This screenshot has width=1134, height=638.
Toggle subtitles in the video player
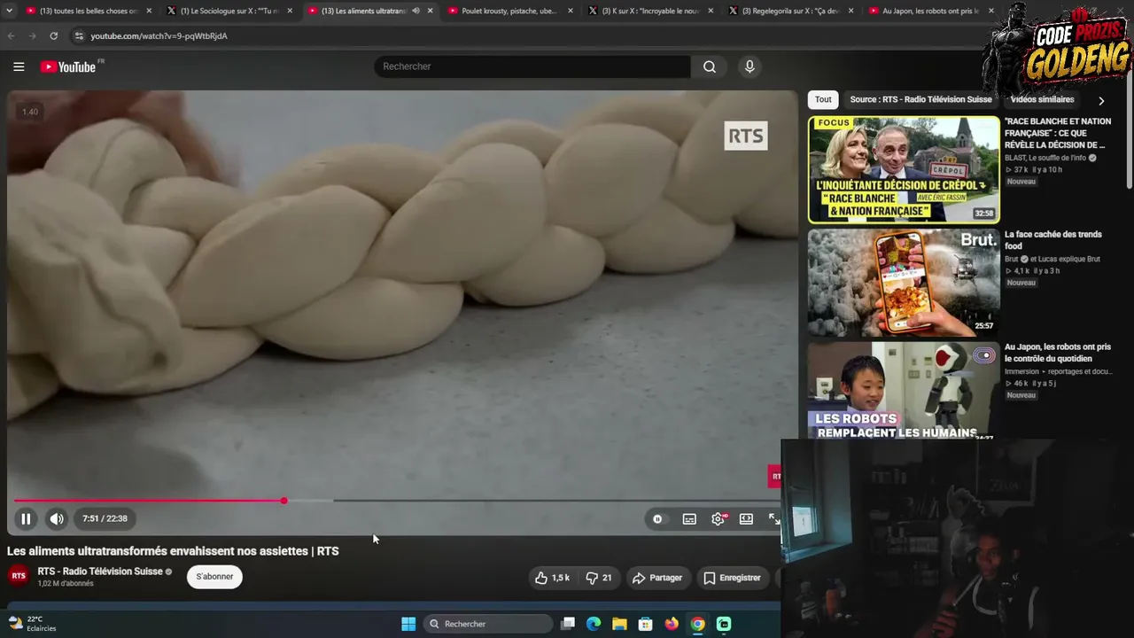(689, 518)
